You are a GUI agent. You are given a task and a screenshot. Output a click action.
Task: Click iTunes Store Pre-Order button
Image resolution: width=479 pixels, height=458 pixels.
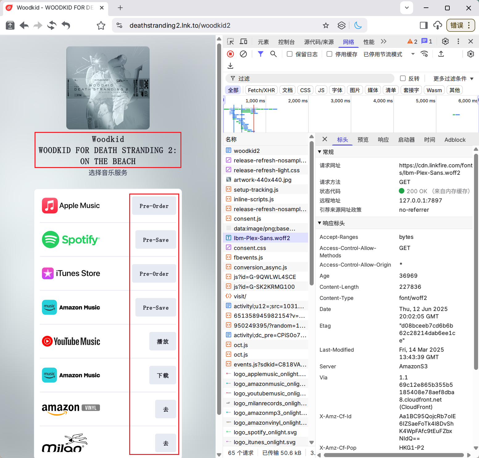(x=154, y=274)
